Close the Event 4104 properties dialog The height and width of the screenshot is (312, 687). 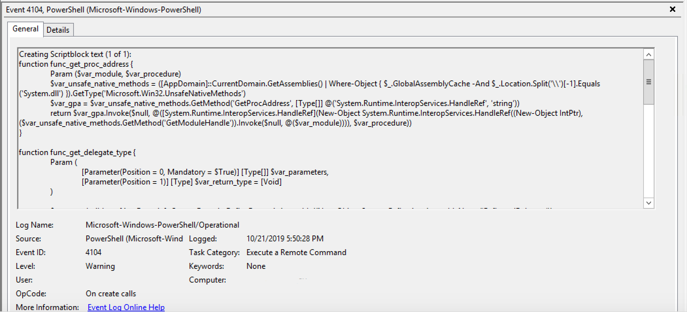click(673, 9)
